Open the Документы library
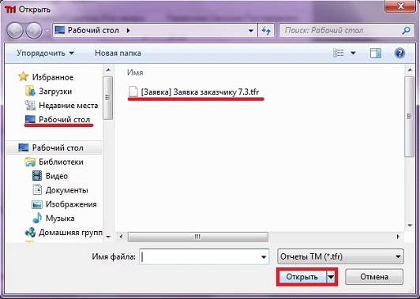The image size is (420, 299). [x=66, y=190]
